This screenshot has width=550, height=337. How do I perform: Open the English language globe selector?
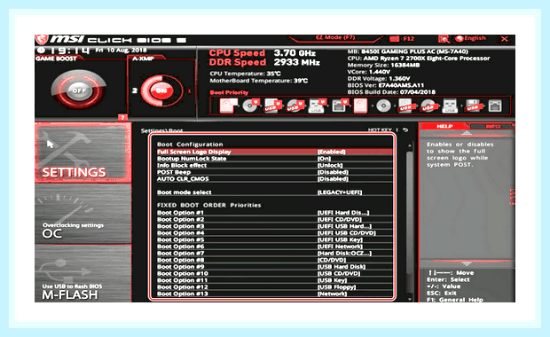[x=471, y=38]
